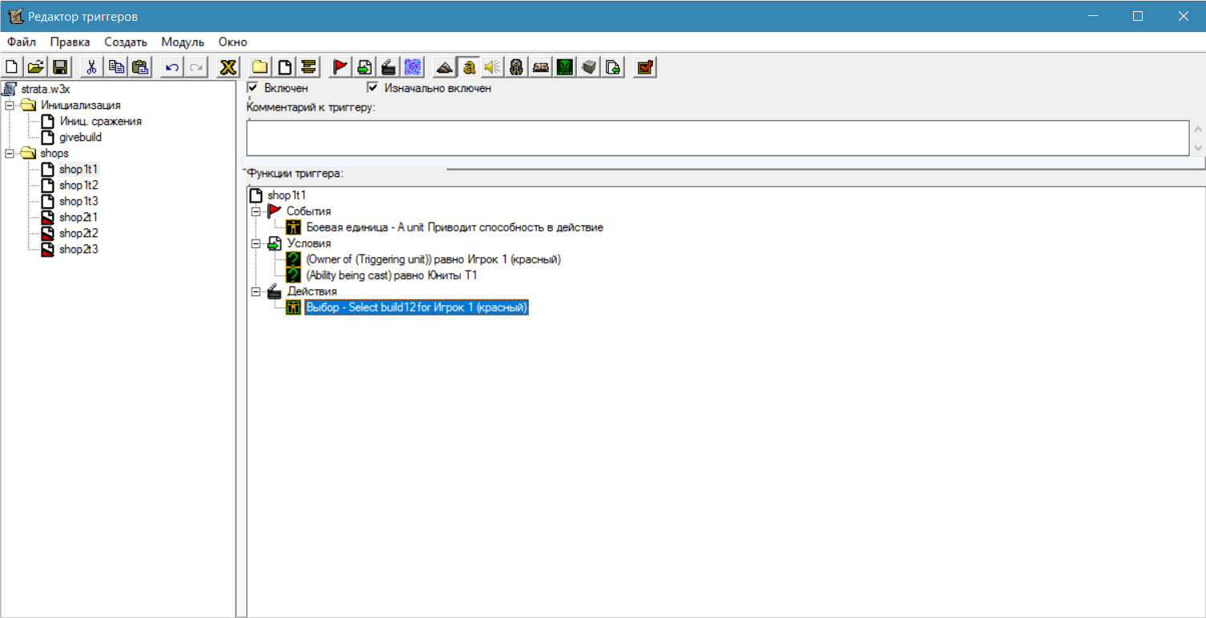Open the Создать menu
Image resolution: width=1206 pixels, height=618 pixels.
pos(126,42)
